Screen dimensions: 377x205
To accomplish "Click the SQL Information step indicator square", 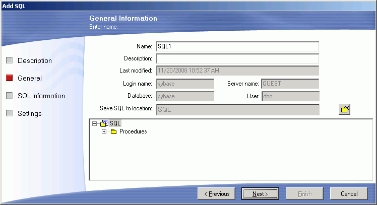I will (x=10, y=95).
